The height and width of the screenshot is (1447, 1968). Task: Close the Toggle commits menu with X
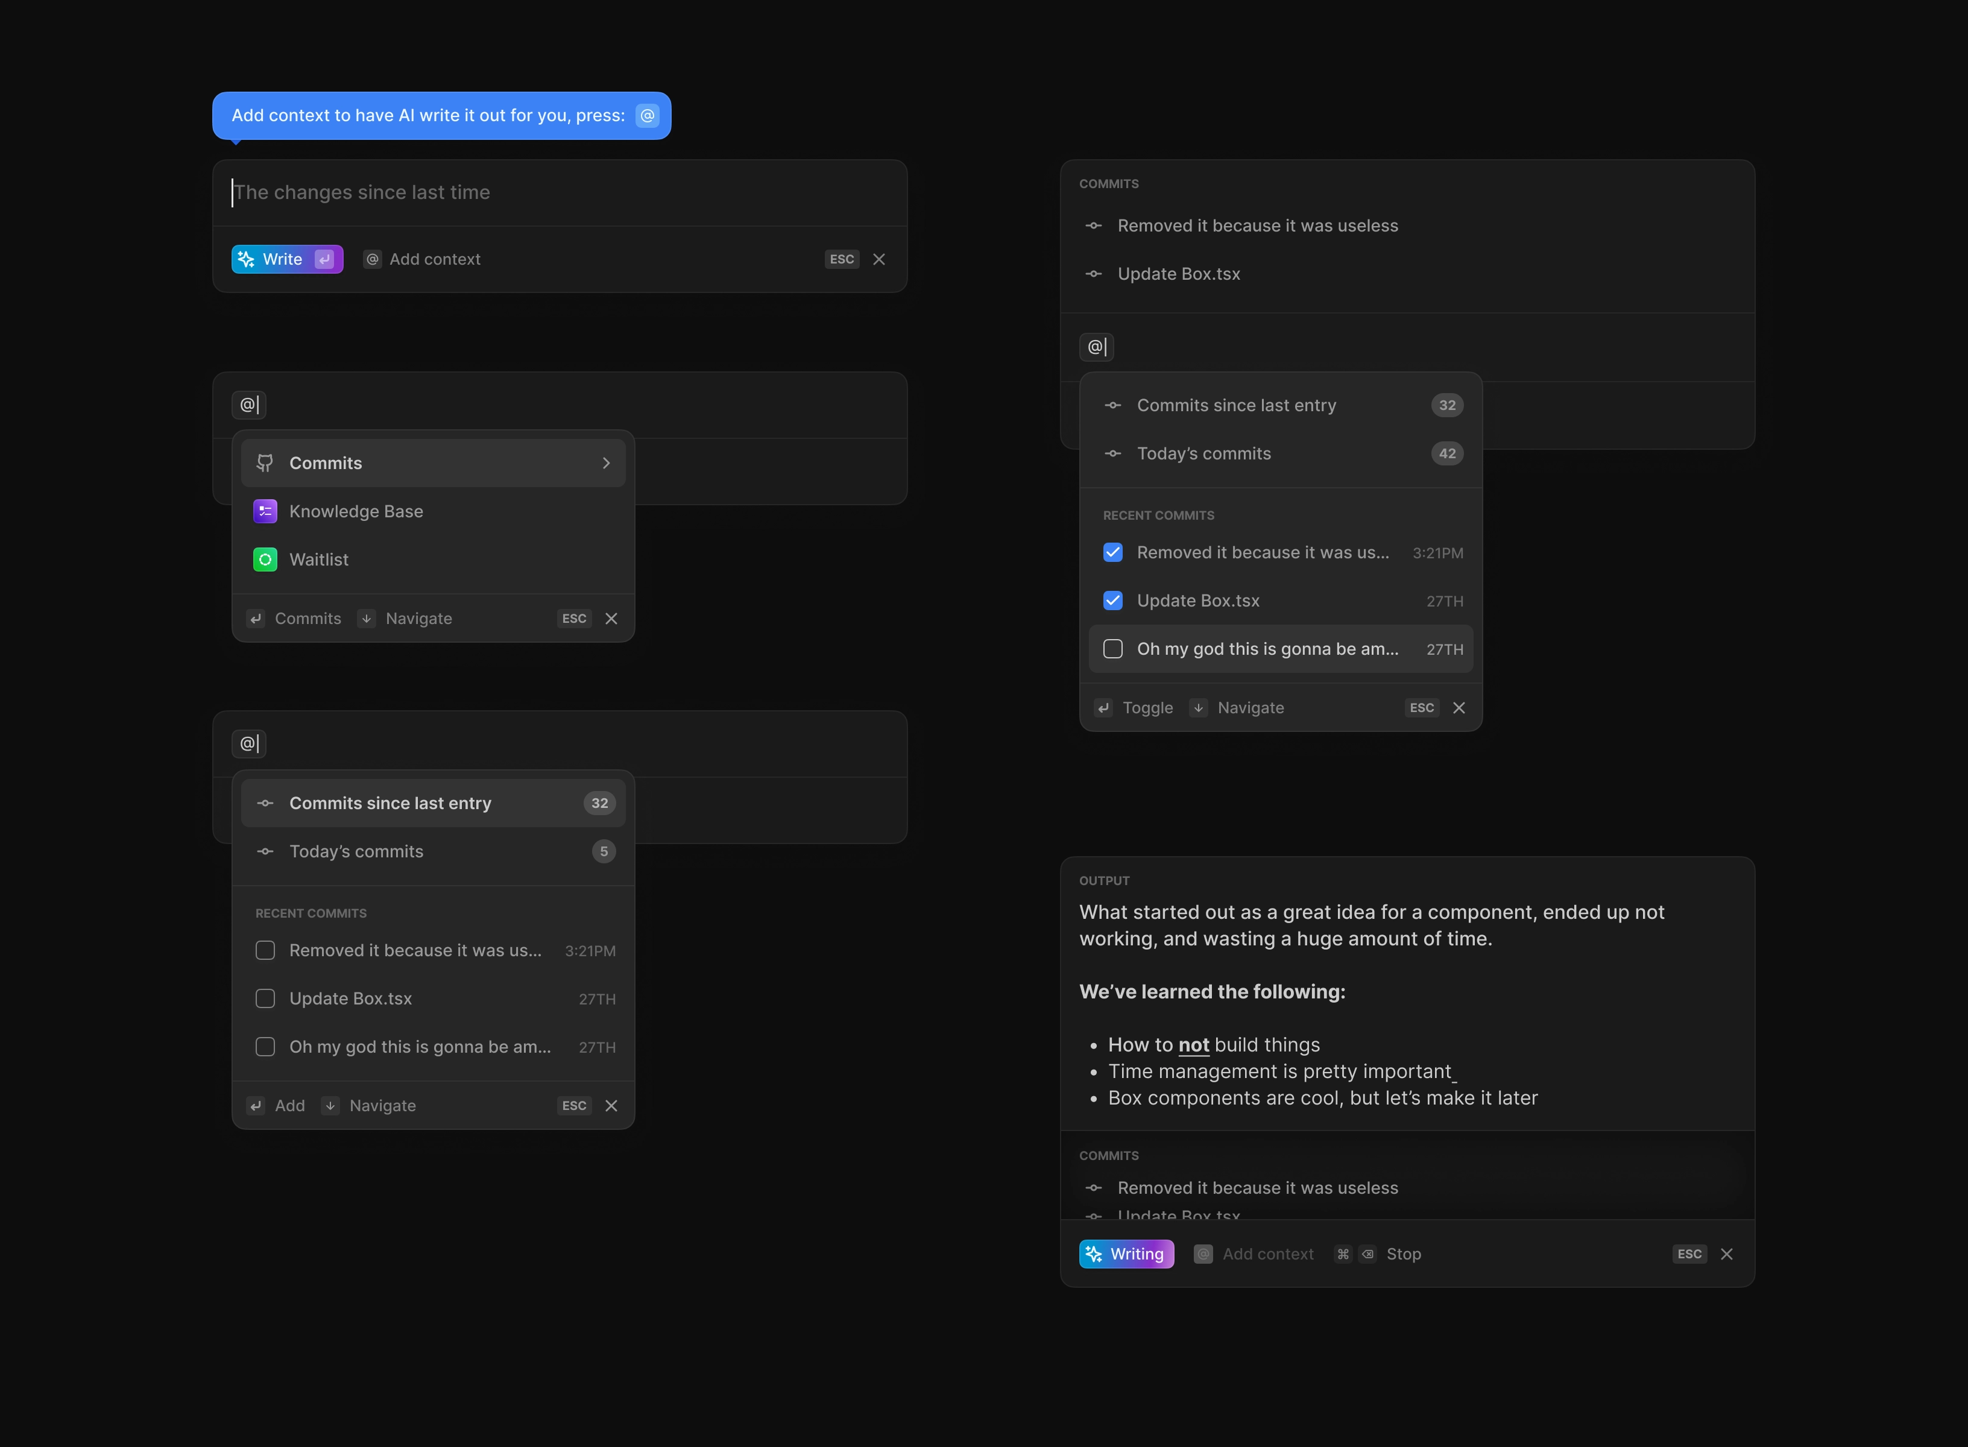(1459, 708)
